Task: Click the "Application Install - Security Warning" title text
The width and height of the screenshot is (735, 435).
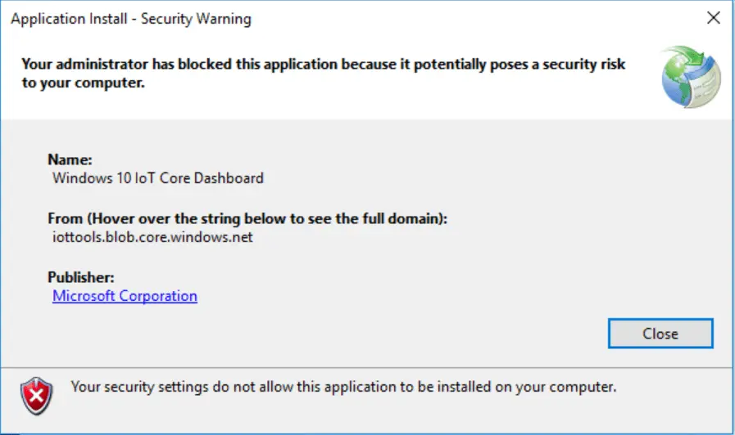Action: [131, 19]
